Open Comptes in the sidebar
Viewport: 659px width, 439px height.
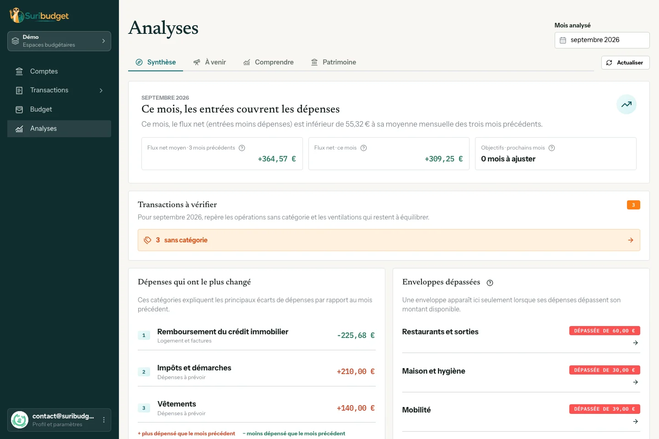pos(59,71)
